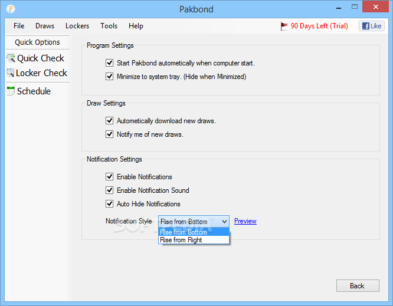The image size is (393, 306).
Task: Open Locker Check from sidebar
Action: [x=41, y=73]
